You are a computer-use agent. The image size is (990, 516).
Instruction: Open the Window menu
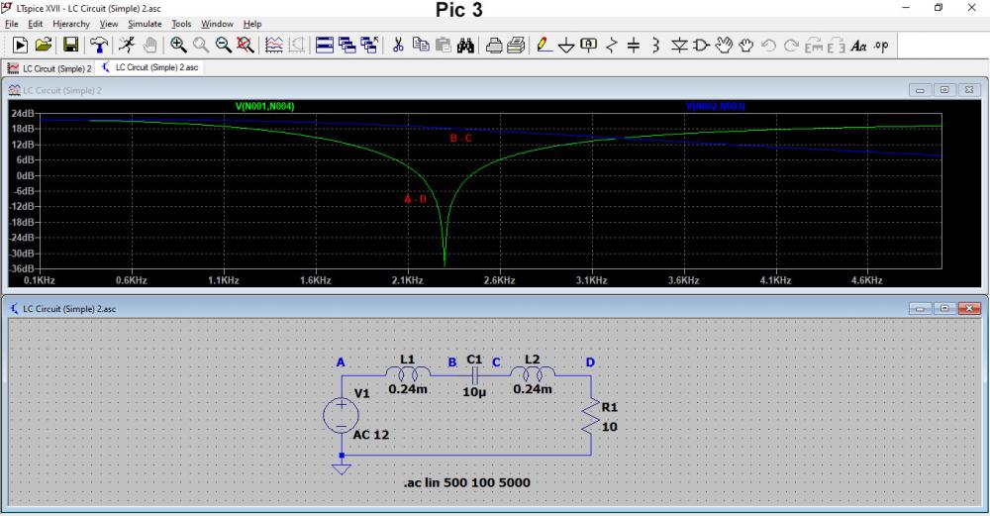click(217, 24)
